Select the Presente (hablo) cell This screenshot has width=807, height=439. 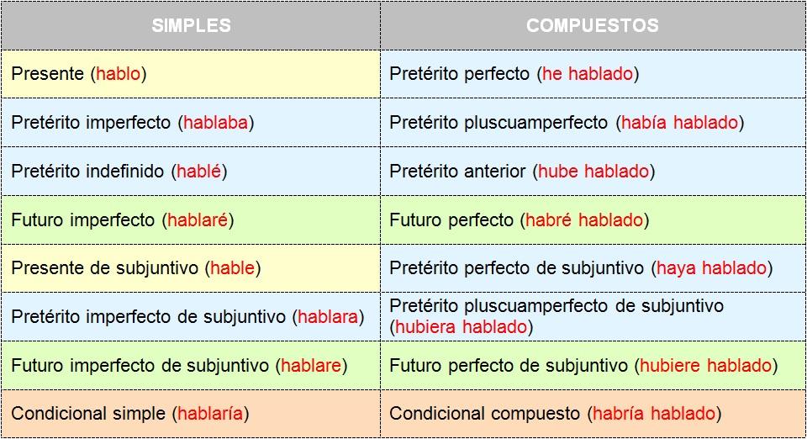click(x=191, y=74)
